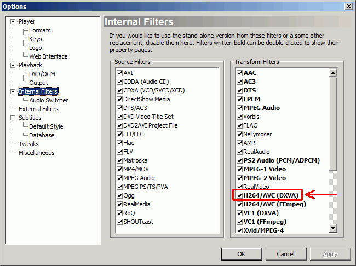Toggle DVD Video Title Set filter

119,117
